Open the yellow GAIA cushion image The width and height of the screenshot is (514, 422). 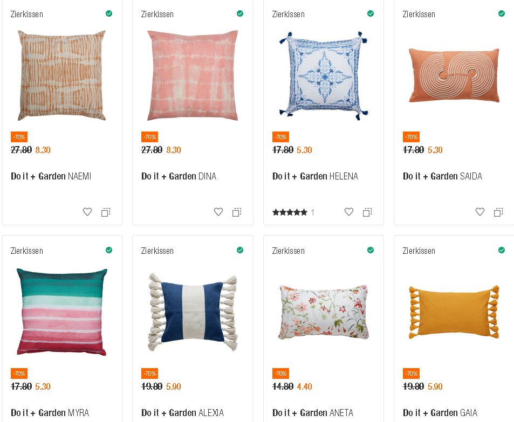click(454, 312)
